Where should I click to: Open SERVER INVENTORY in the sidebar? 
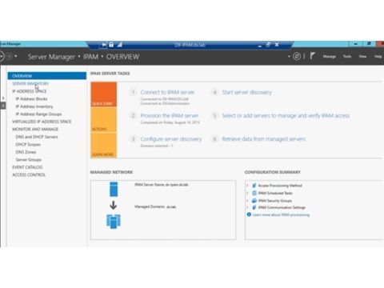point(30,83)
